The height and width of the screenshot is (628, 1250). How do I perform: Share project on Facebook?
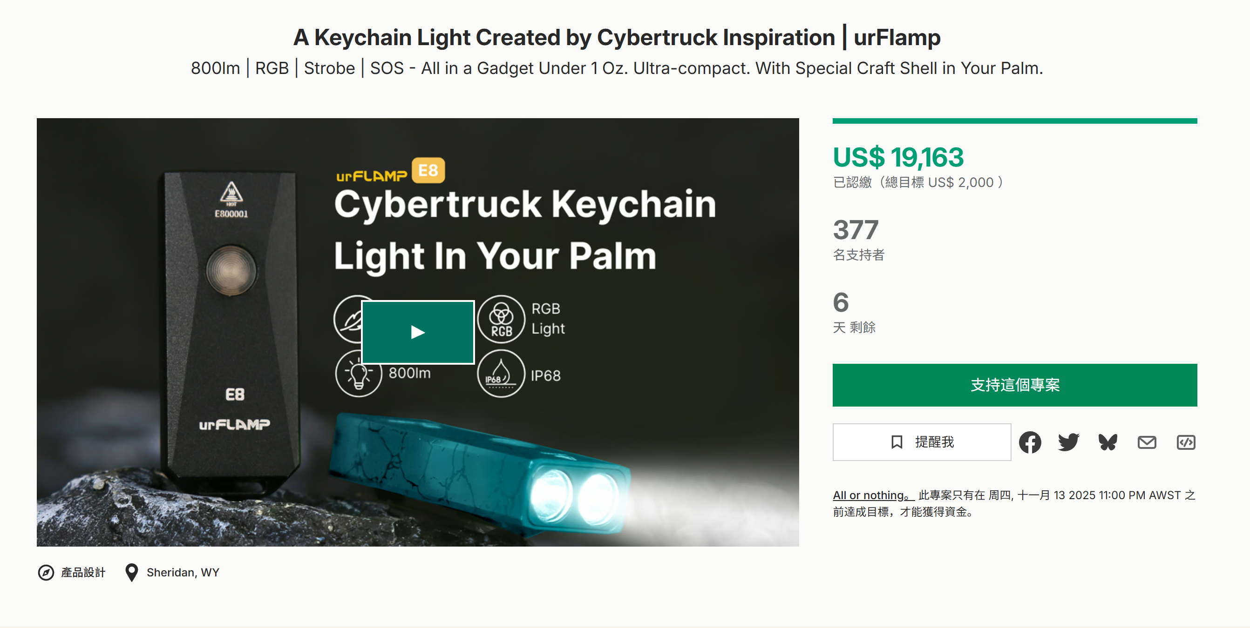click(1030, 442)
